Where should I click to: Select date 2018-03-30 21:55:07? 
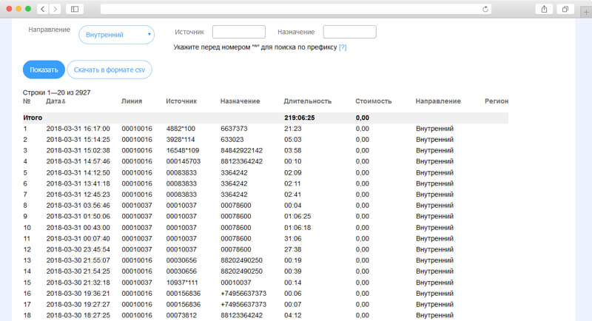pyautogui.click(x=78, y=260)
